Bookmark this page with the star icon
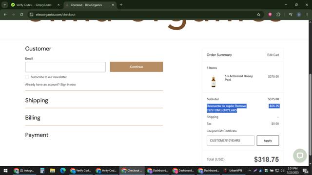Image resolution: width=312 pixels, height=175 pixels. click(258, 15)
